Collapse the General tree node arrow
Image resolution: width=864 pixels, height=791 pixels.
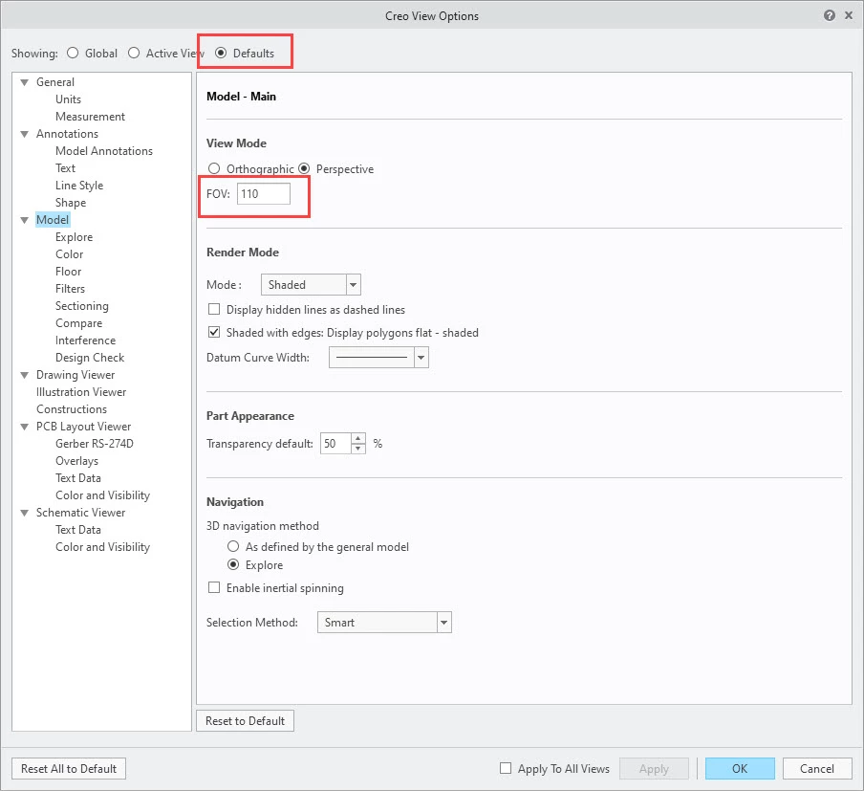point(24,82)
